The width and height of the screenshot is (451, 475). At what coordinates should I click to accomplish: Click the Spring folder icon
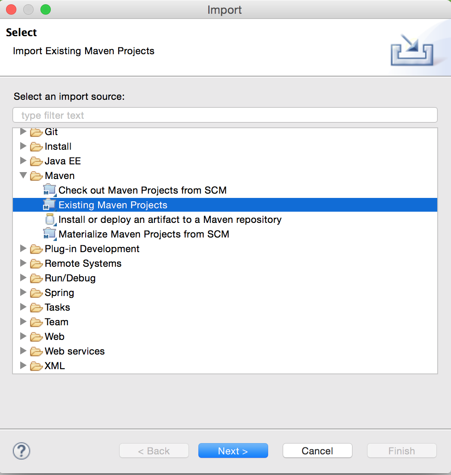tap(36, 293)
